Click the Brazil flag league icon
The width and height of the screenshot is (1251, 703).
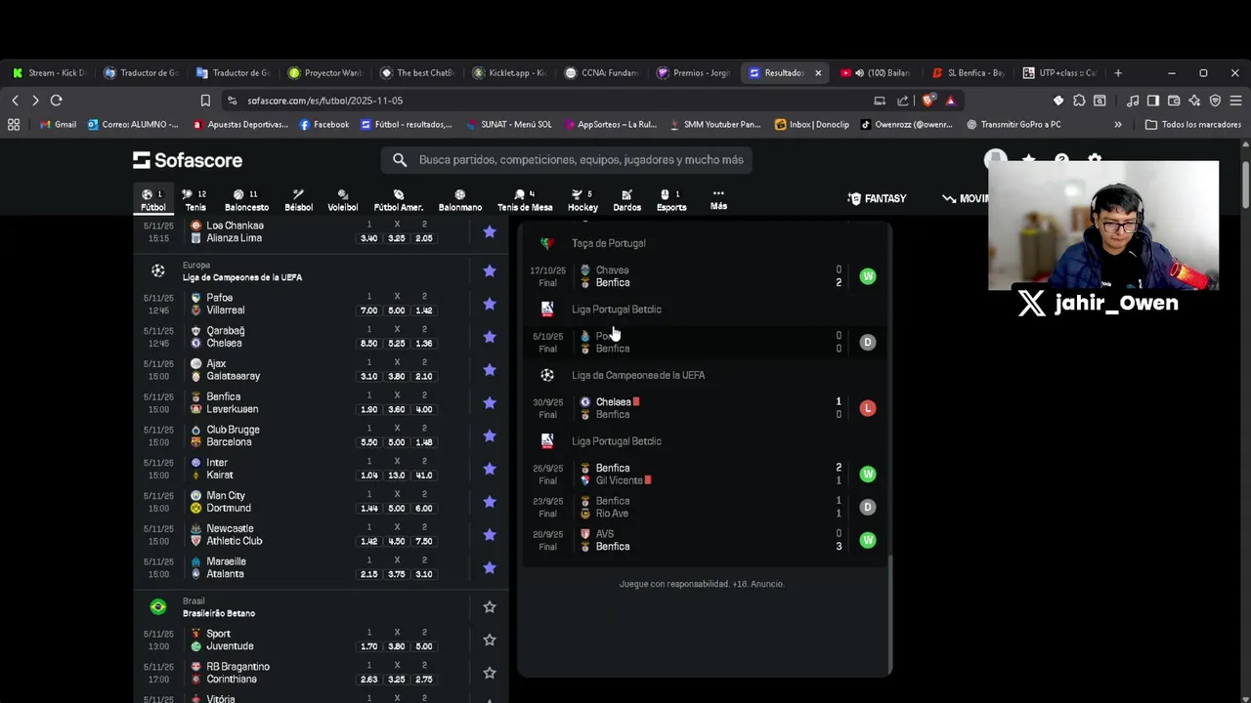point(158,607)
